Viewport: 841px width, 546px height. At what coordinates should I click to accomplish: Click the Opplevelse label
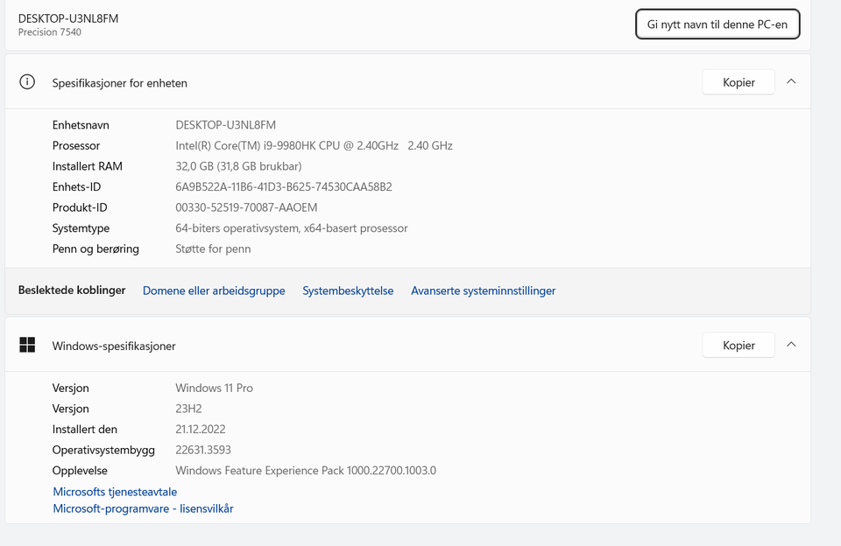pyautogui.click(x=80, y=471)
